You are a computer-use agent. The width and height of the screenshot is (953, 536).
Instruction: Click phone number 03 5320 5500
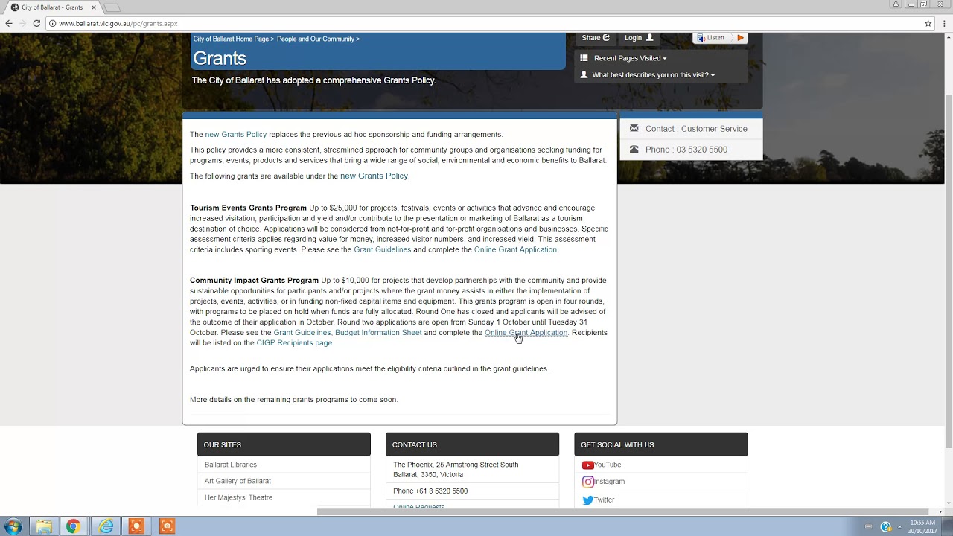[x=701, y=150]
